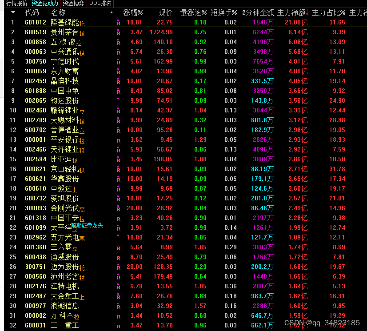Click the R marker for 隆基绿能
367x331 pixels.
[x=119, y=23]
